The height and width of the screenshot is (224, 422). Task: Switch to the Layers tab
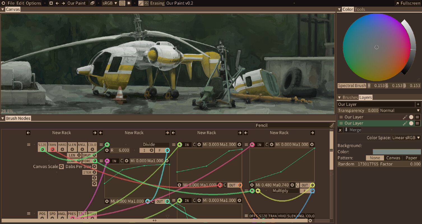[x=366, y=97]
